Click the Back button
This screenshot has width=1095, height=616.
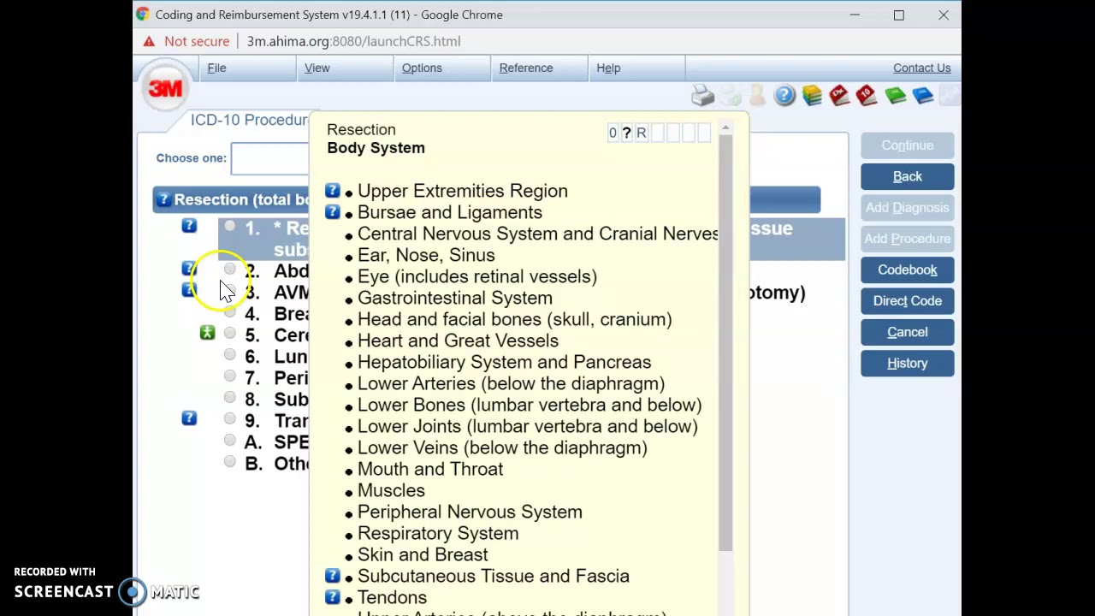[x=908, y=176]
